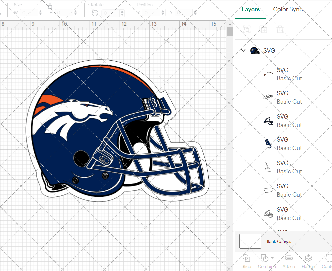Toggle the size aspect ratio lock

tap(50, 6)
